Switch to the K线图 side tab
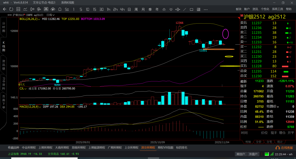296x159 pixels. tap(4, 46)
